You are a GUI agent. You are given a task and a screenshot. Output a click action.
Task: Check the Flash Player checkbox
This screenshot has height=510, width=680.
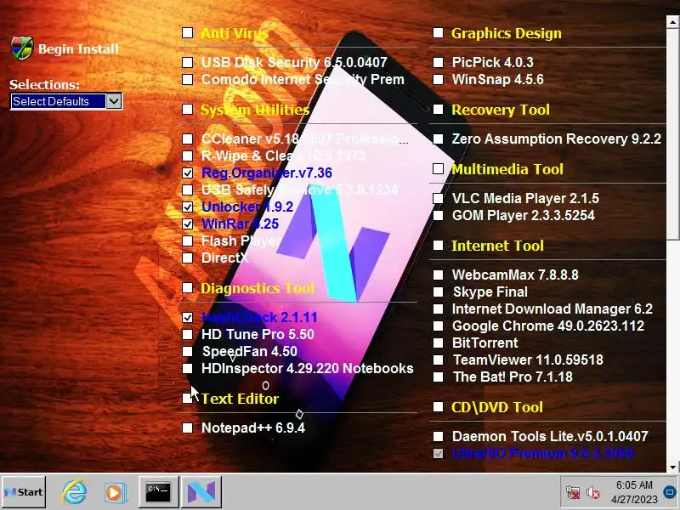[187, 241]
